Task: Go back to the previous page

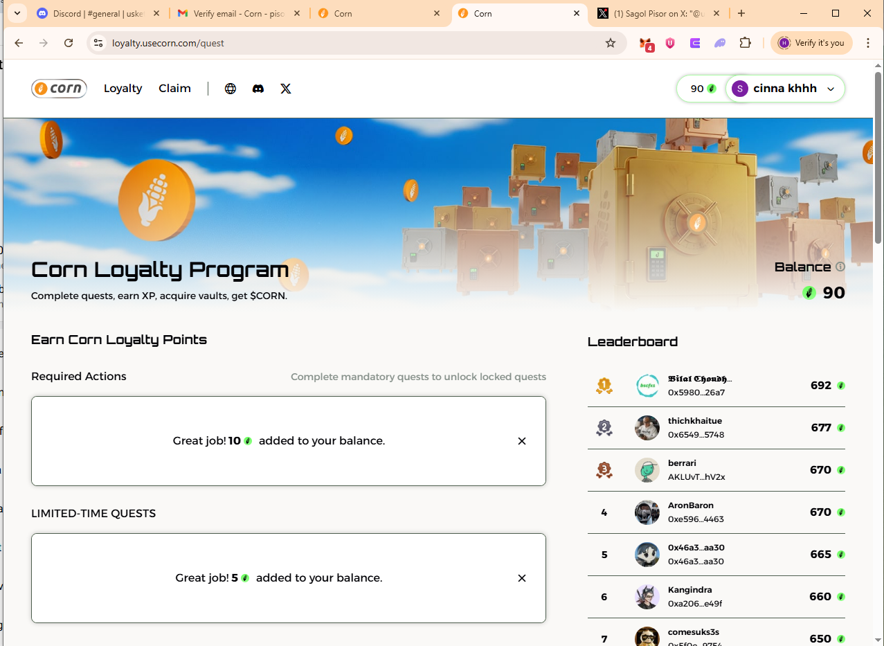Action: click(19, 43)
